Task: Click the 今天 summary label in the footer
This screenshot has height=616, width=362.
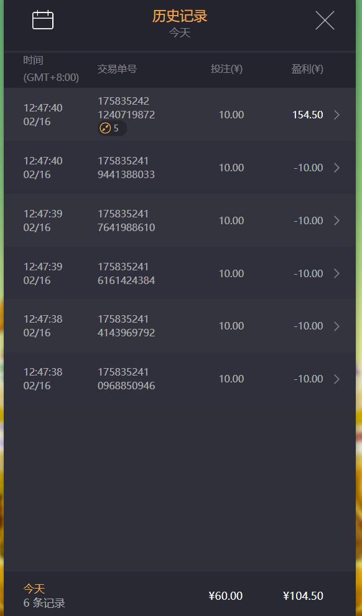Action: tap(34, 589)
